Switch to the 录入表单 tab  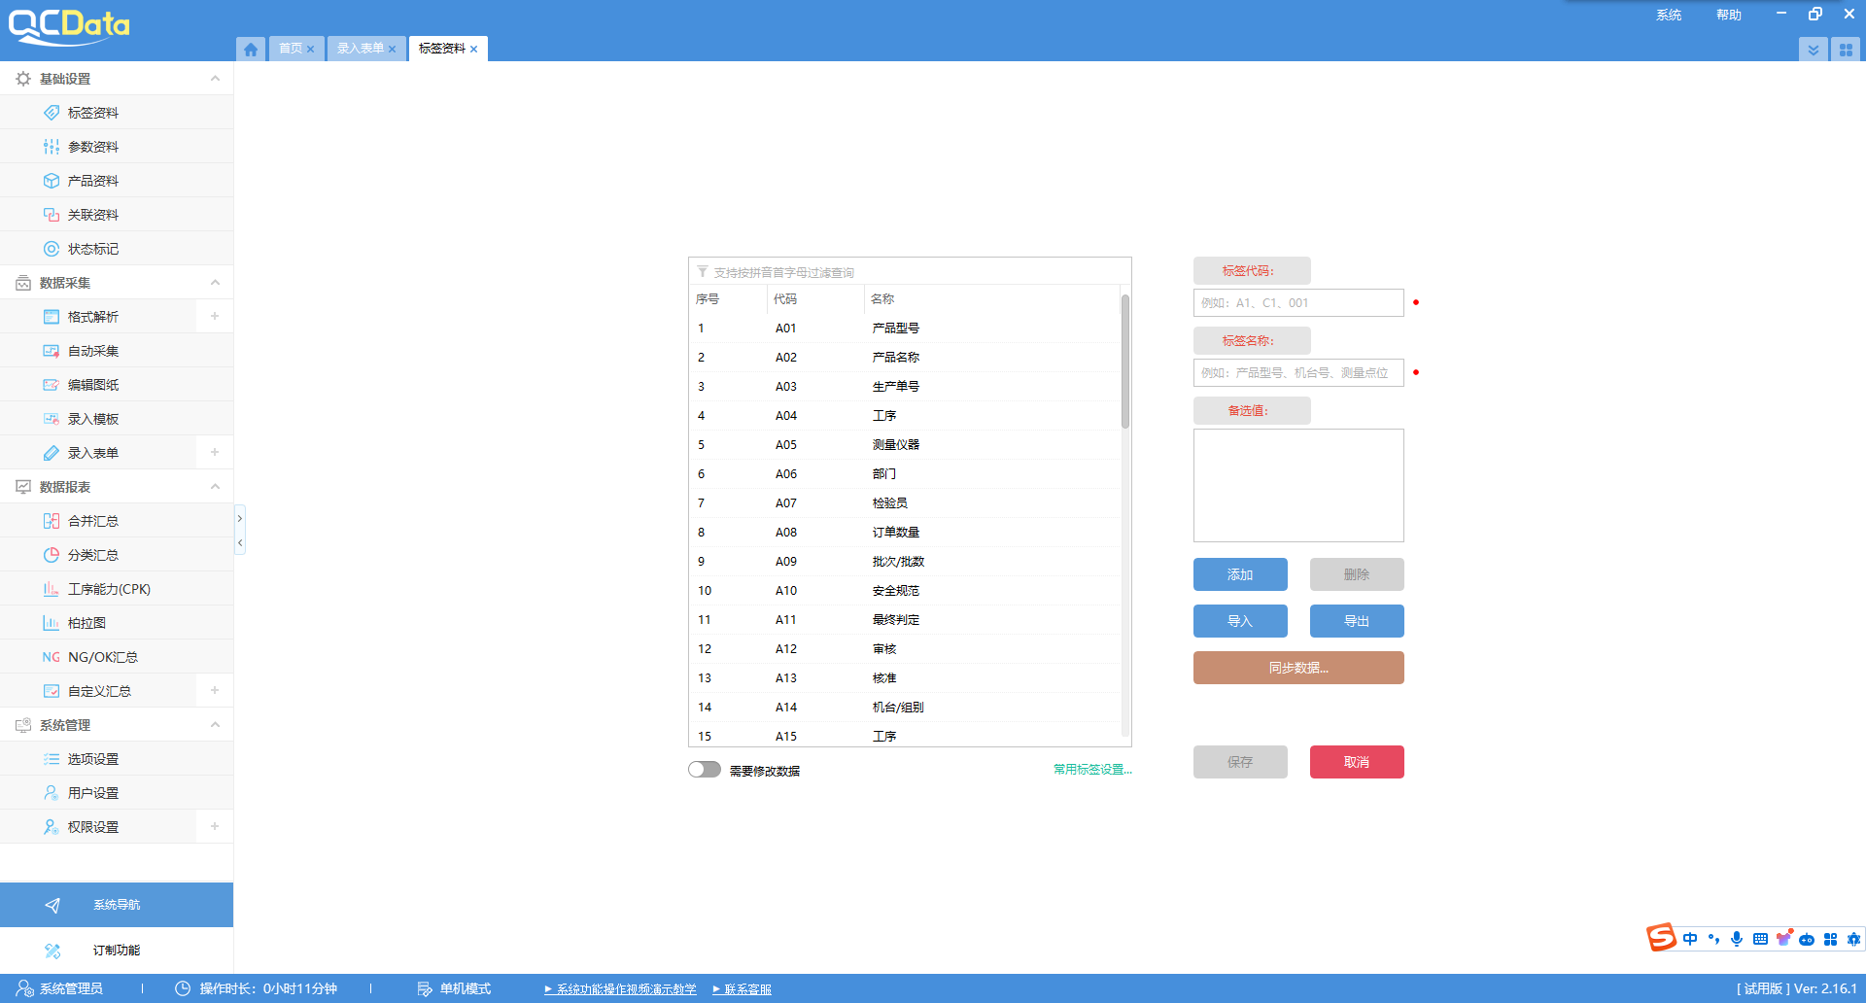[361, 49]
